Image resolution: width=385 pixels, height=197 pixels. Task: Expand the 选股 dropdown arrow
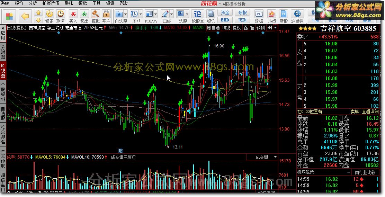pos(187,14)
